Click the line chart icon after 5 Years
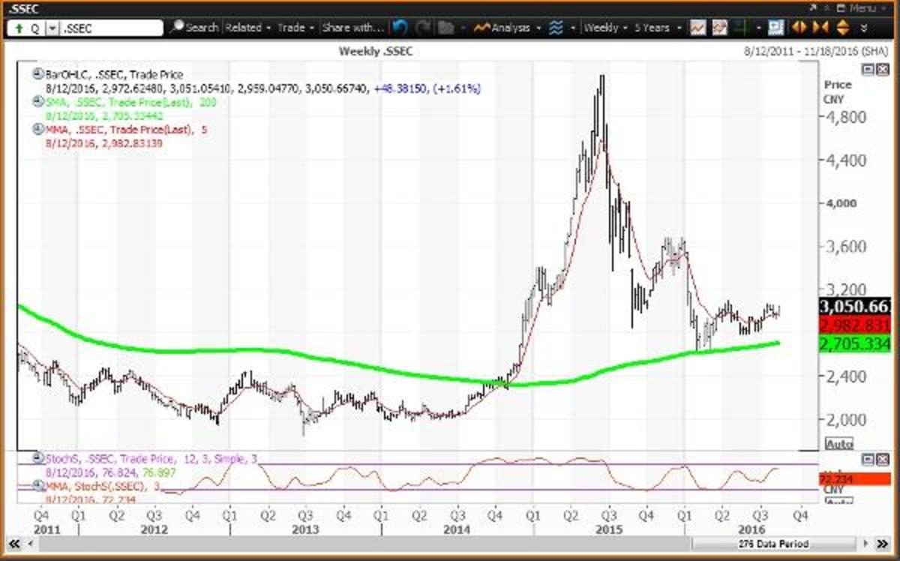The image size is (900, 561). click(697, 28)
